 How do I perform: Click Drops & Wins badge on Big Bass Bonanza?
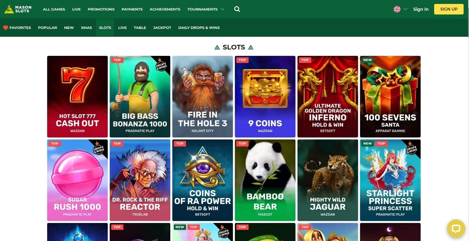161,65
